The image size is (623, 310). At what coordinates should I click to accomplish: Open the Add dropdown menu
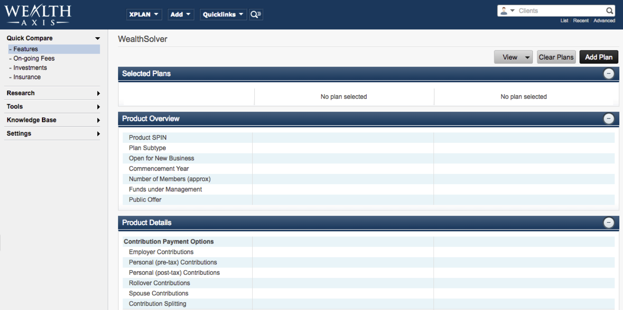[x=181, y=14]
